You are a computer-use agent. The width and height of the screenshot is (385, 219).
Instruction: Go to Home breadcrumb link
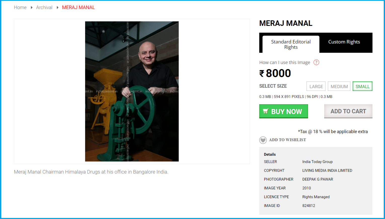20,8
